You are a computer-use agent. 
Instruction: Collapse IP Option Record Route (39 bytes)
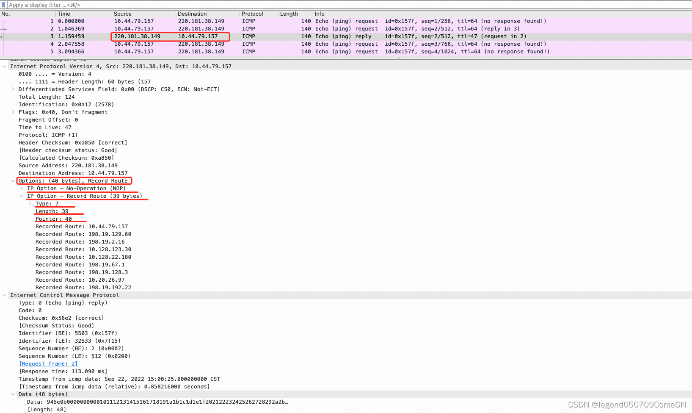(x=22, y=196)
